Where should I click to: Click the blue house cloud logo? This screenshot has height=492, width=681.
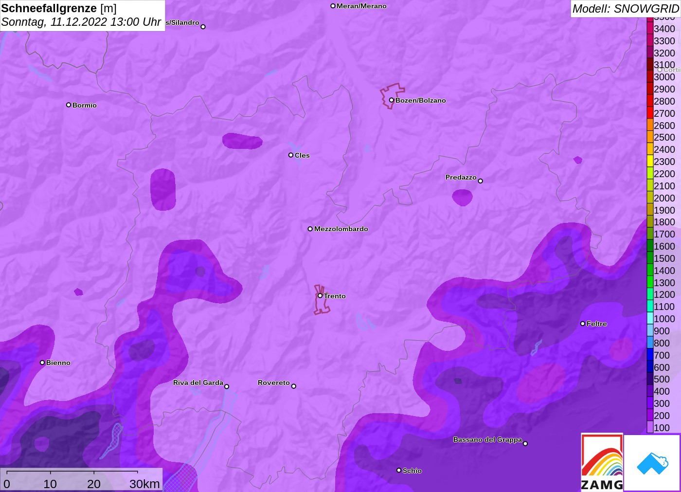pos(652,463)
